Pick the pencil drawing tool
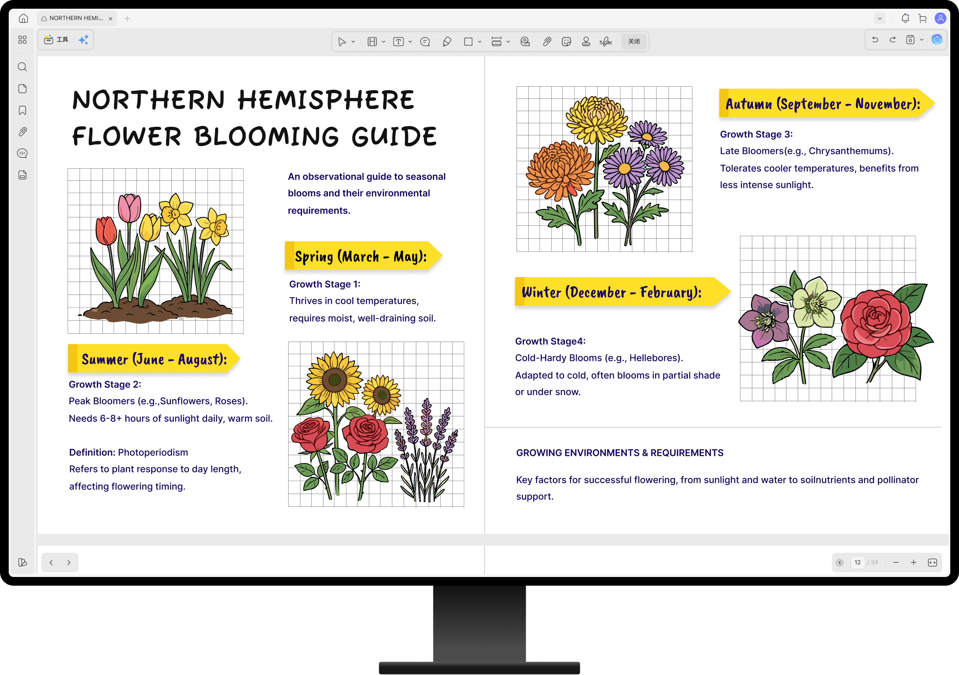 point(447,41)
